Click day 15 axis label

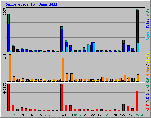pos(71,115)
